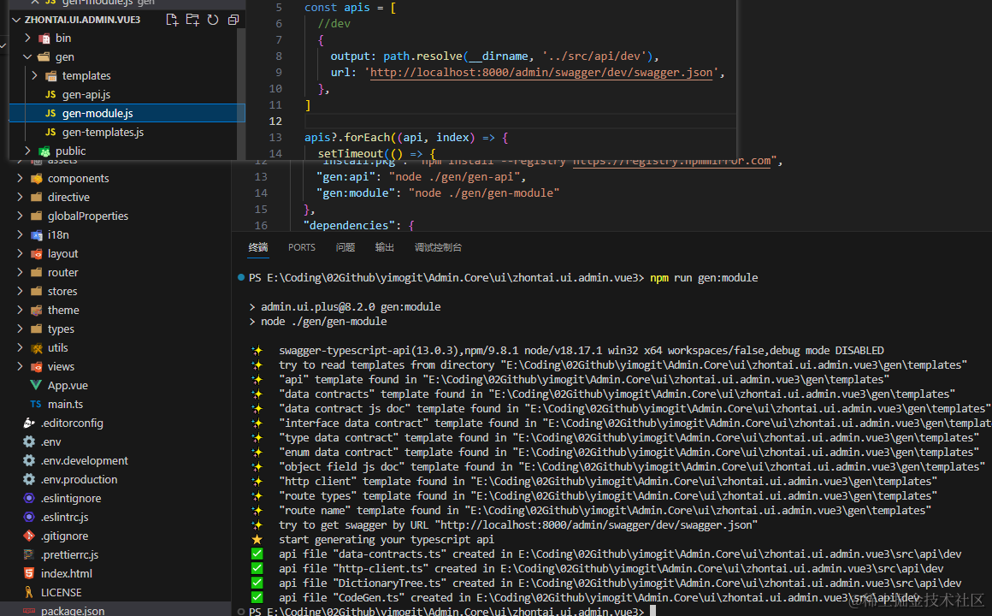Refresh the explorer file tree
The width and height of the screenshot is (992, 616).
click(213, 20)
